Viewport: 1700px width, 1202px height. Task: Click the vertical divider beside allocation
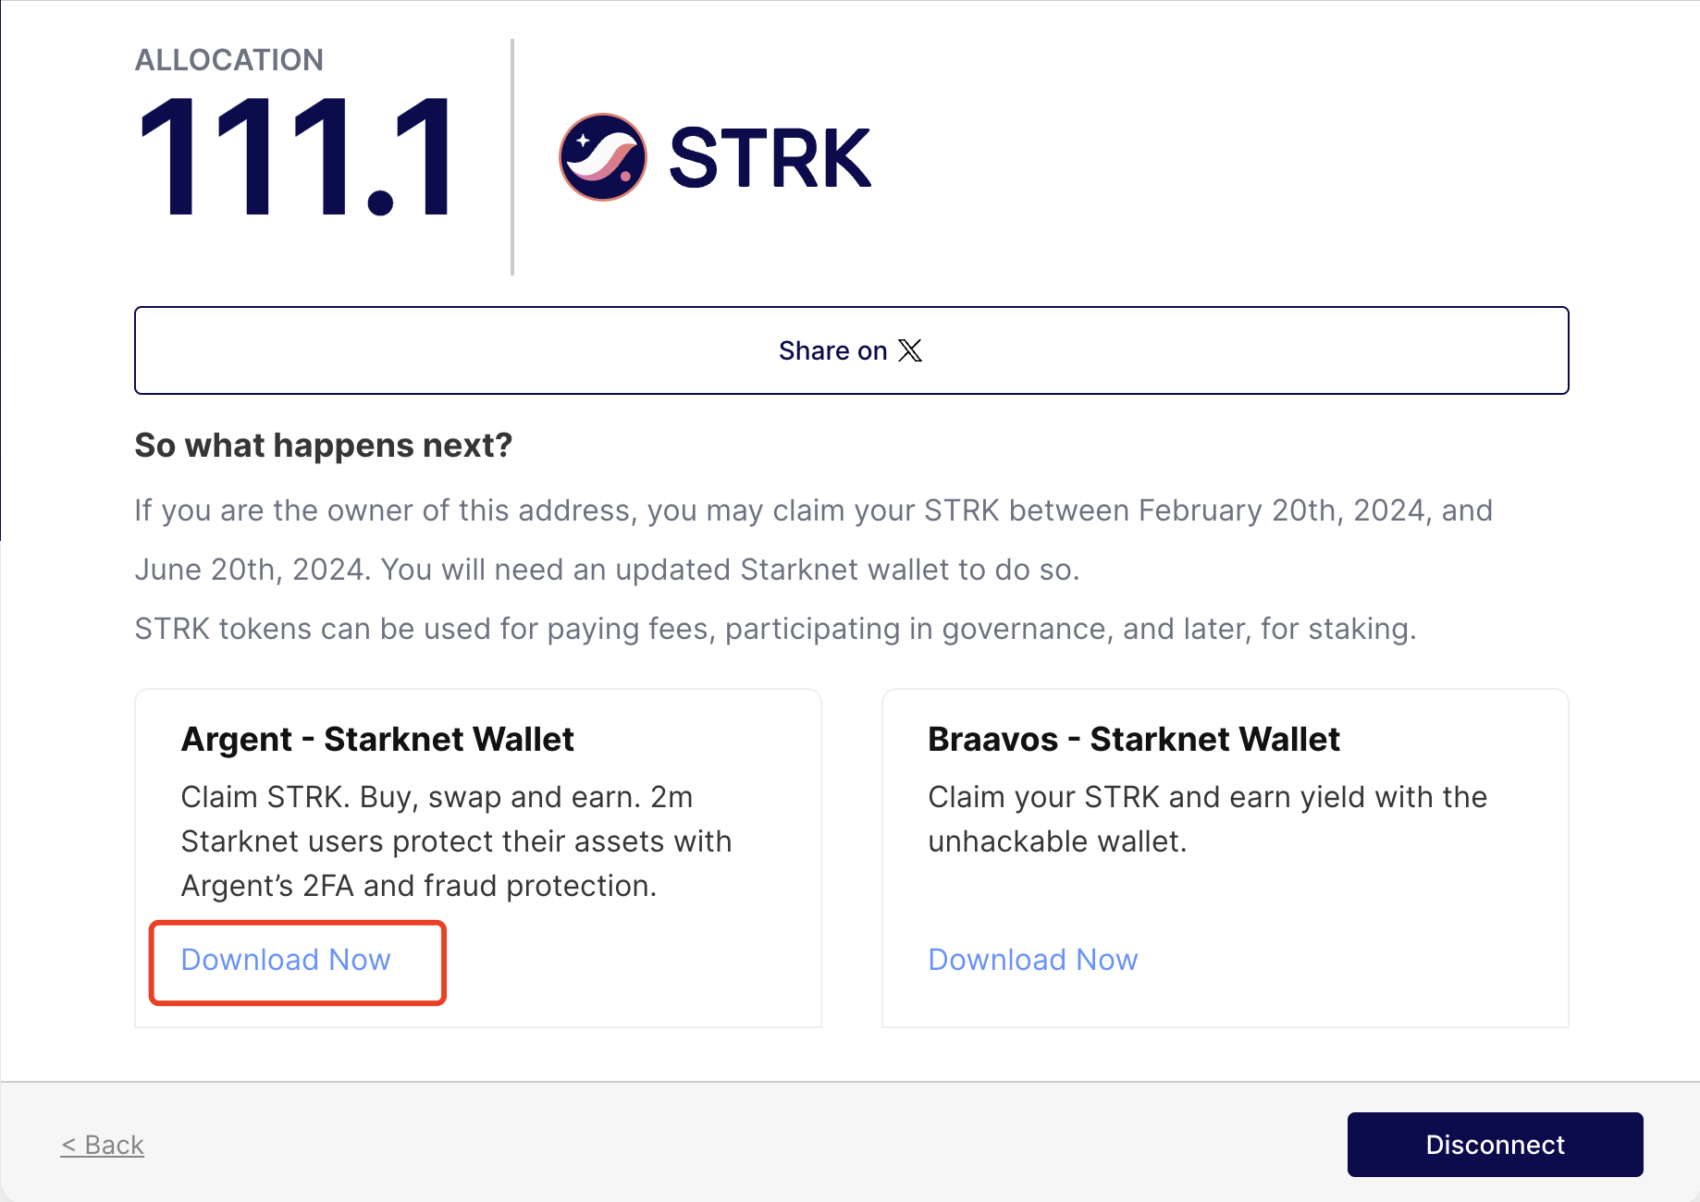pyautogui.click(x=512, y=157)
